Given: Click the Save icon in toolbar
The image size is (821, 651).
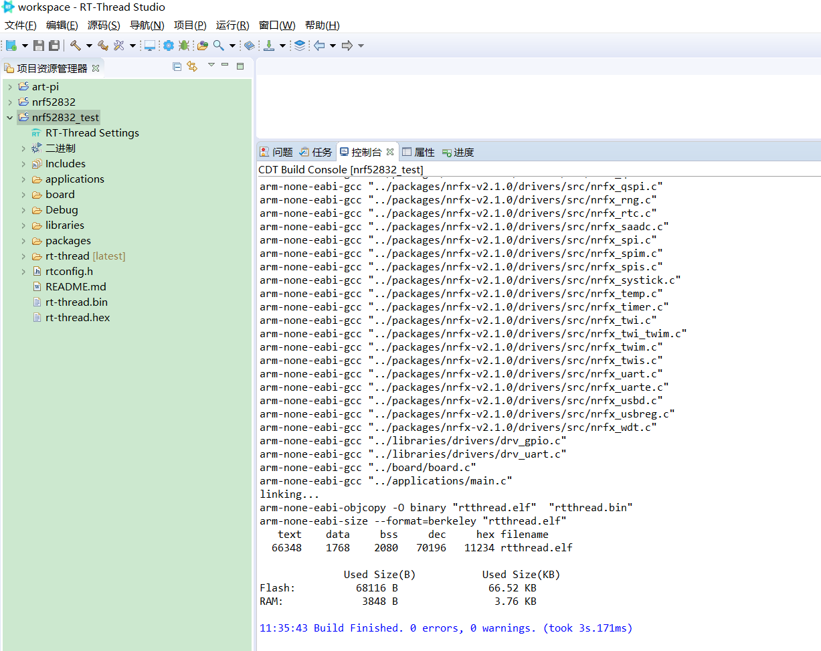Looking at the screenshot, I should (x=39, y=45).
